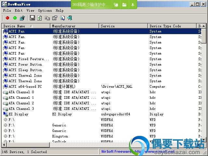
Task: Click the vertical scrollbar thumb
Action: point(204,36)
